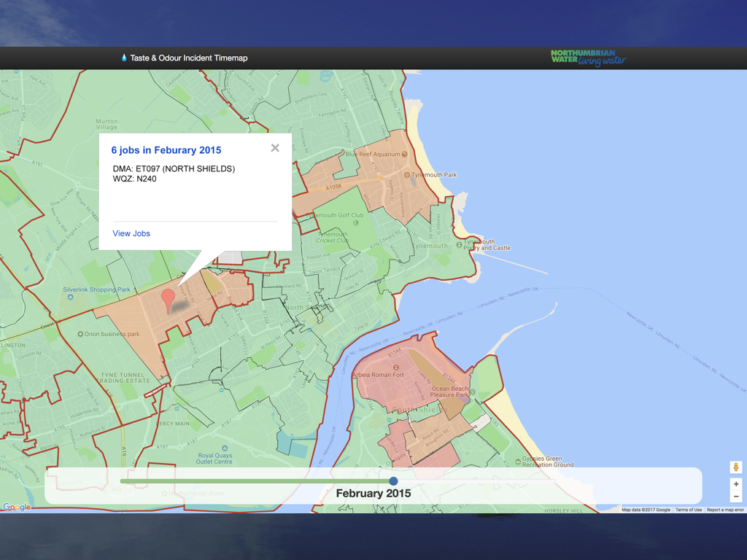Close the jobs info popup
Screen dimensions: 747x560
(275, 148)
